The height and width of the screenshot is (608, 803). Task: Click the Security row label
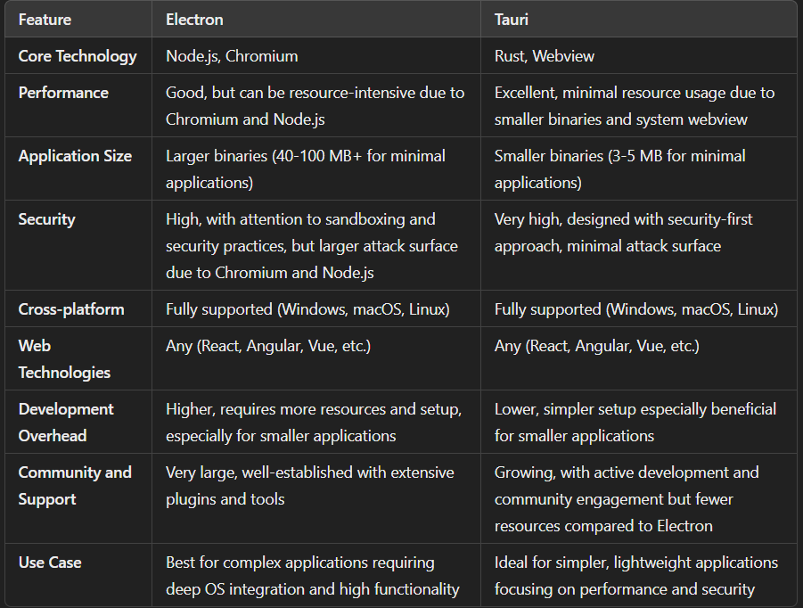click(x=46, y=219)
